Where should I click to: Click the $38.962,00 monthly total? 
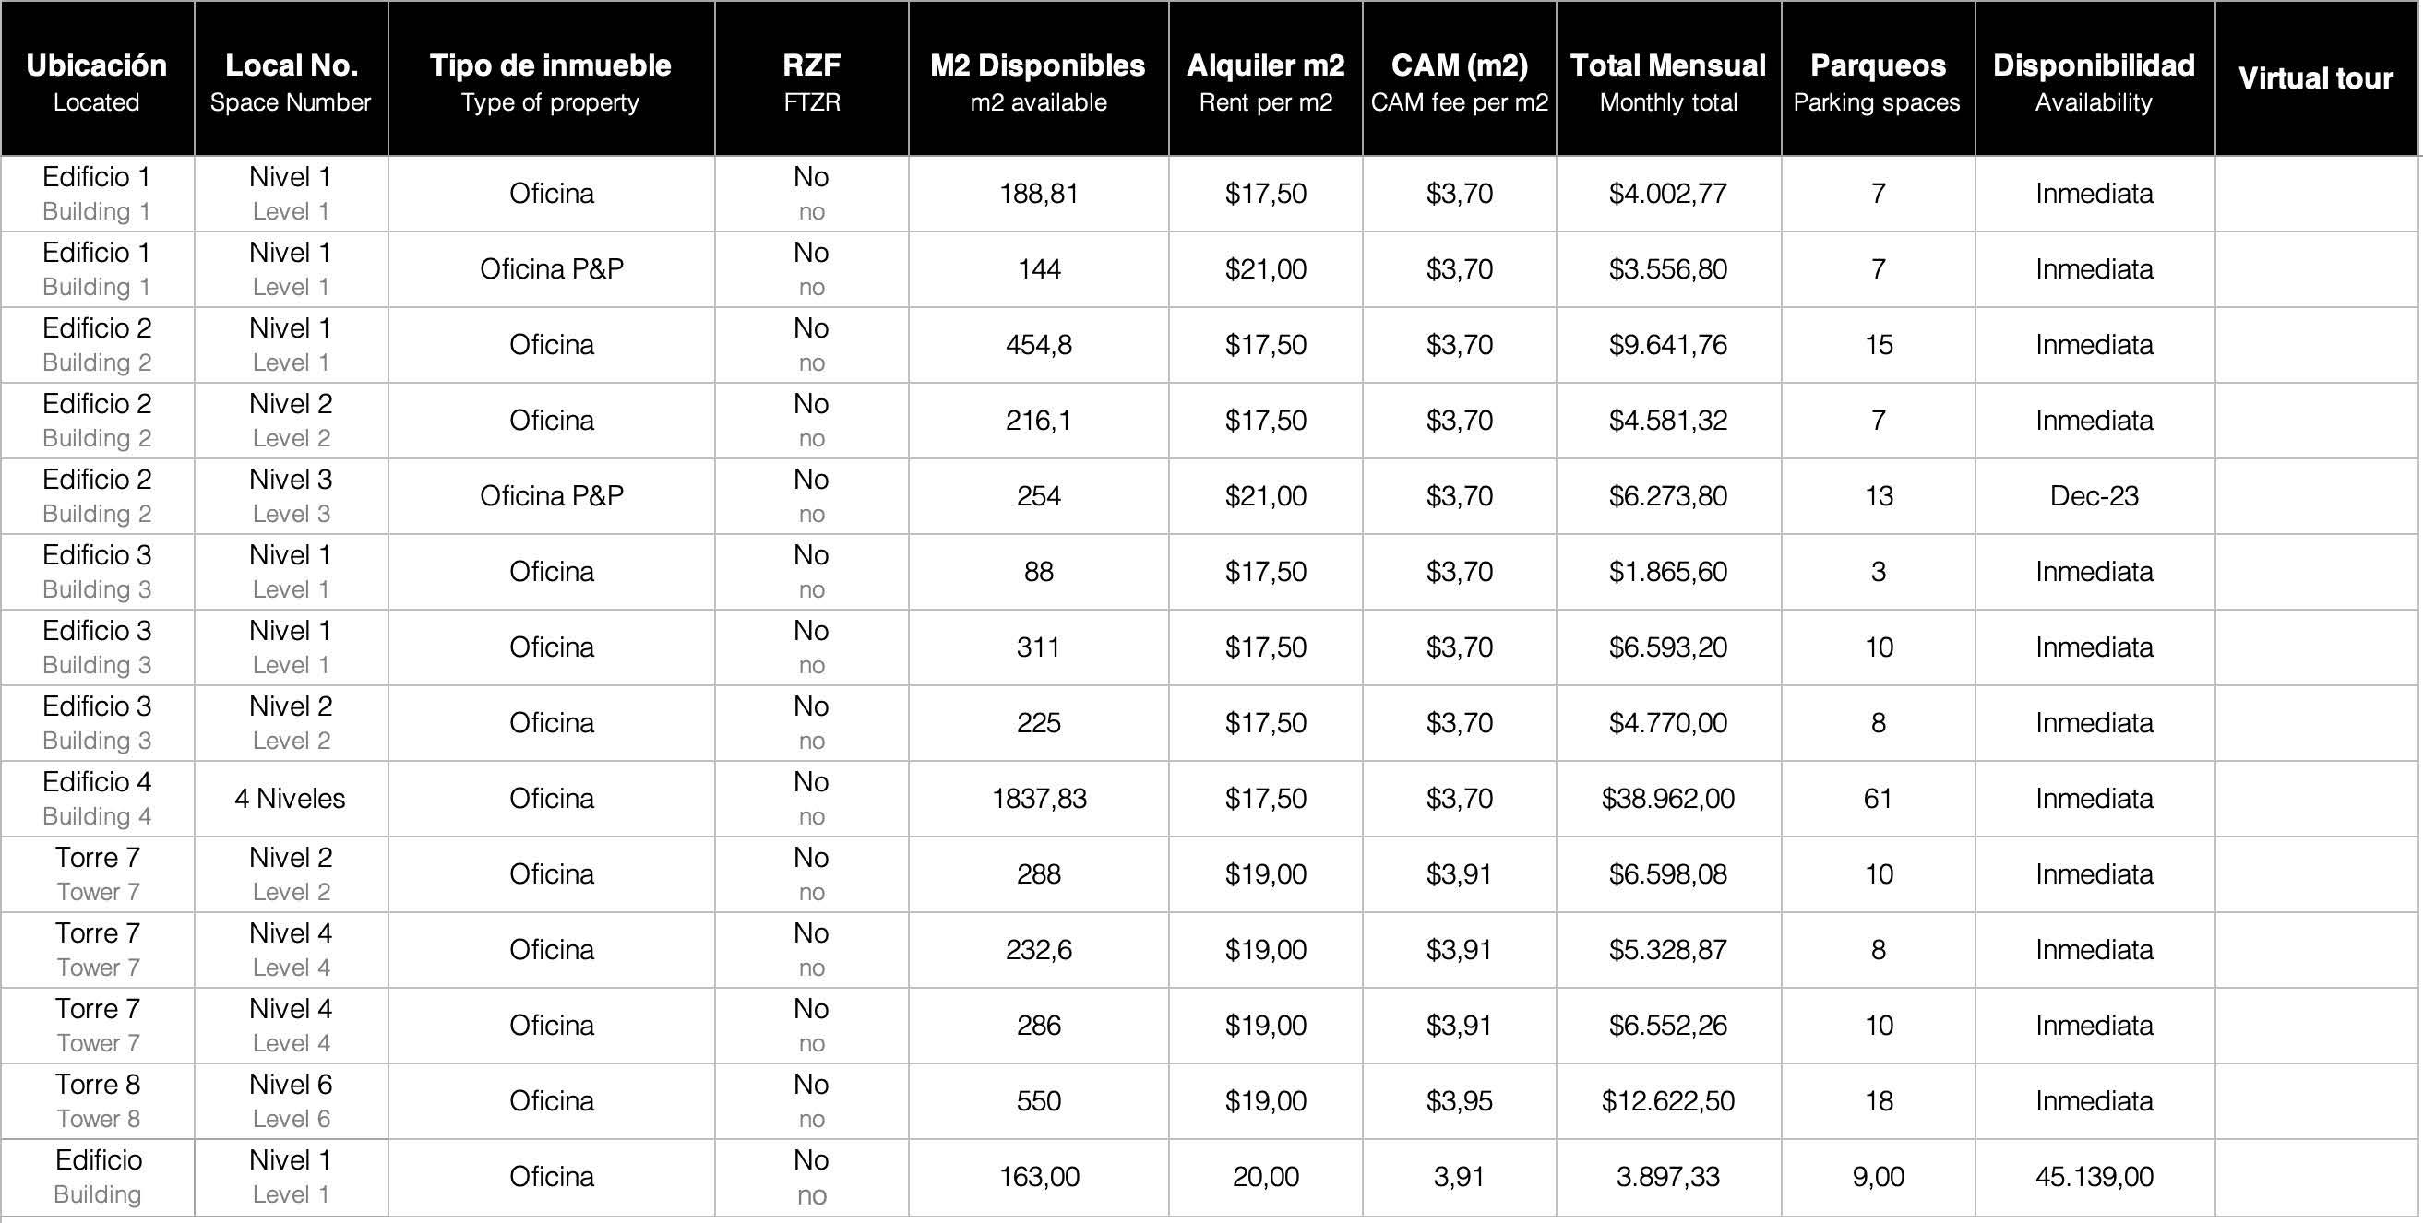[x=1667, y=799]
